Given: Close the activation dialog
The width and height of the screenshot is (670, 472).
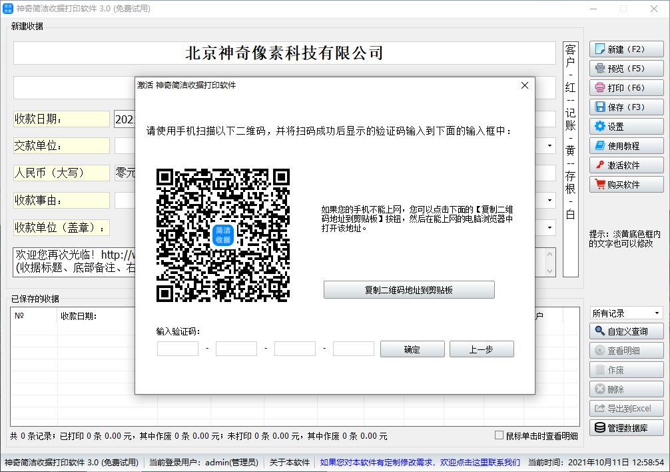Looking at the screenshot, I should [x=525, y=85].
